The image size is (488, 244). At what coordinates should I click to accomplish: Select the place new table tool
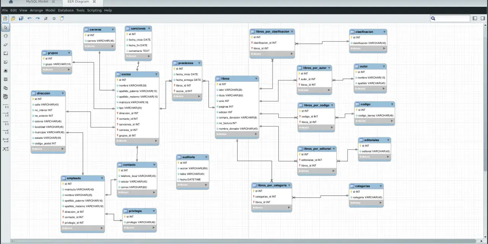click(5, 79)
